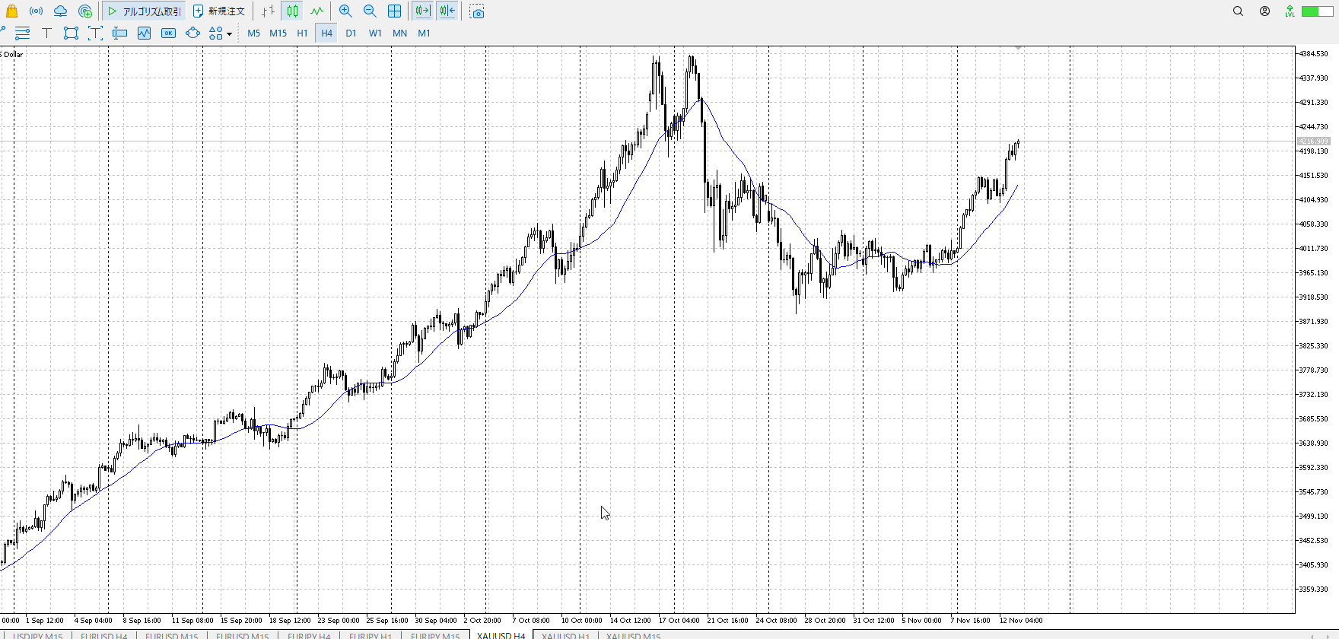Click the tile windows grid icon
Viewport: 1339px width, 639px height.
(394, 11)
